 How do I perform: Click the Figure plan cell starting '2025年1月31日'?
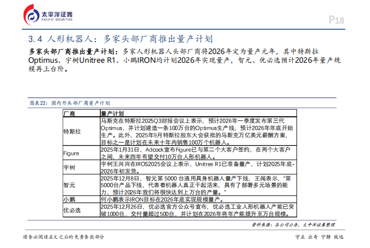[x=198, y=153]
